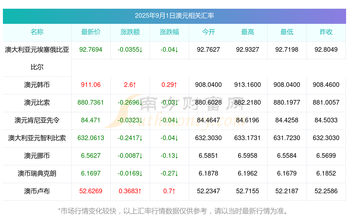Click previous close 92.8049
The height and width of the screenshot is (220, 349).
click(x=326, y=50)
